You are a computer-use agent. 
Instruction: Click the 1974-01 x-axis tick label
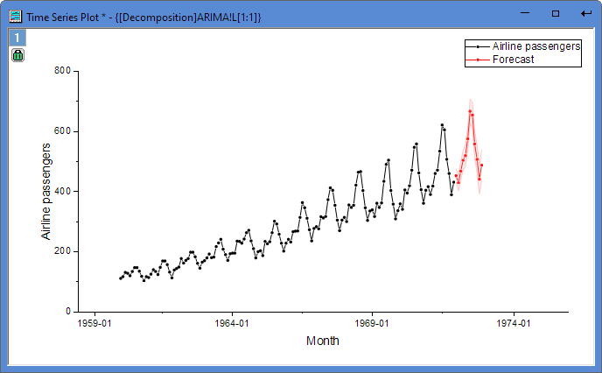514,323
